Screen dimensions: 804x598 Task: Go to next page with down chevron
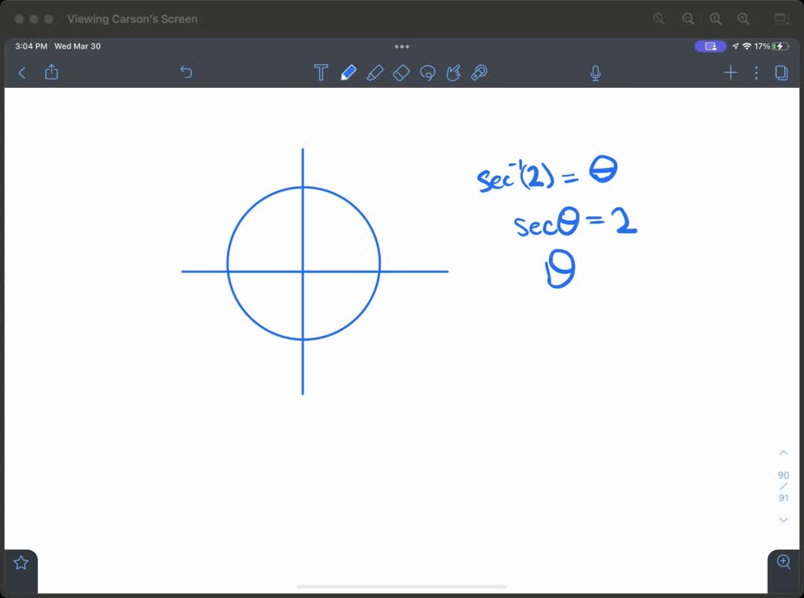pos(783,520)
